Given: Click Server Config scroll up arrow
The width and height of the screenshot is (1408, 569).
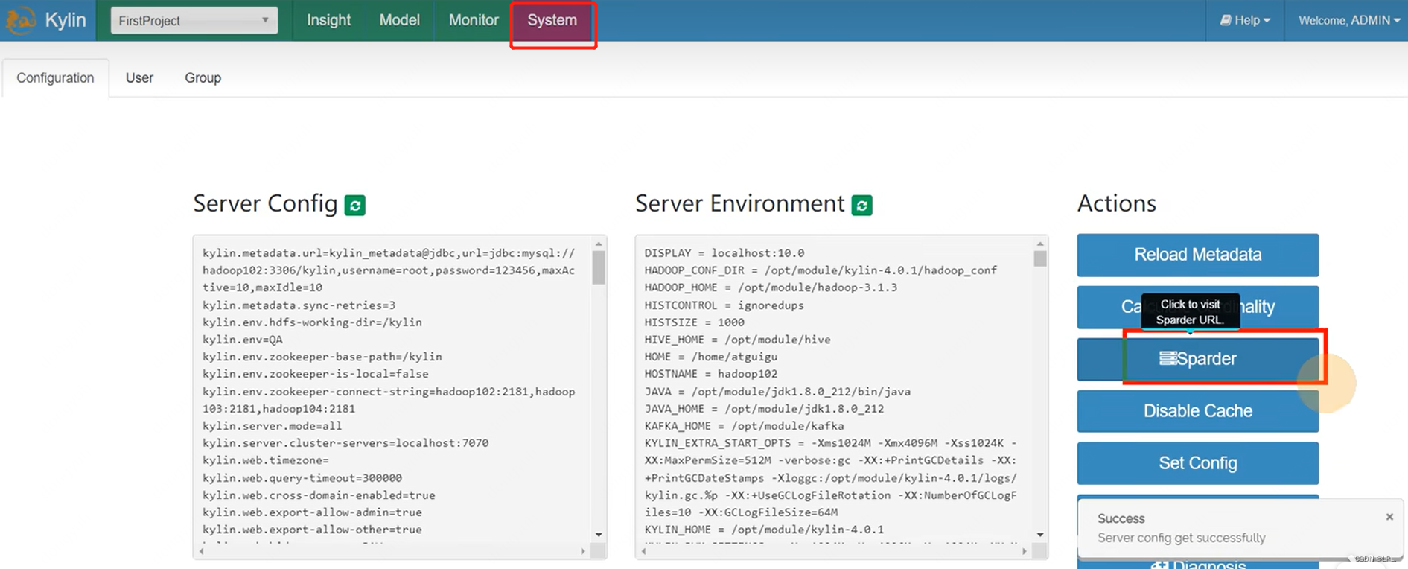Looking at the screenshot, I should point(599,244).
